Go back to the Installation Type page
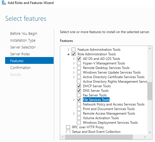The image size is (155, 142). [x=23, y=40]
